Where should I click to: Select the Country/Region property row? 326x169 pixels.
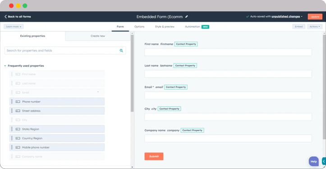click(57, 138)
